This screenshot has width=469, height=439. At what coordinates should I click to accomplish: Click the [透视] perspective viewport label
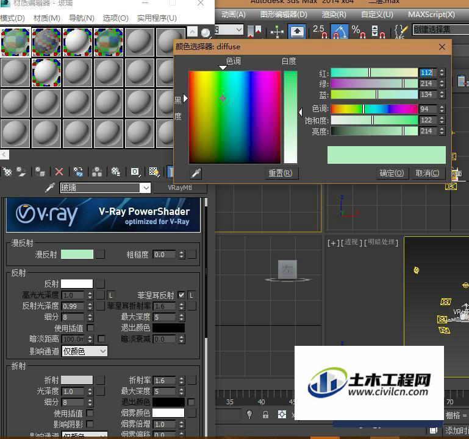click(352, 242)
